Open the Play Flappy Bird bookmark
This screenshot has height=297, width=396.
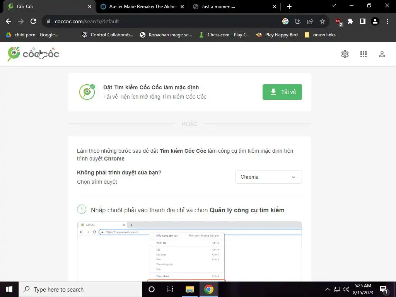click(x=277, y=35)
